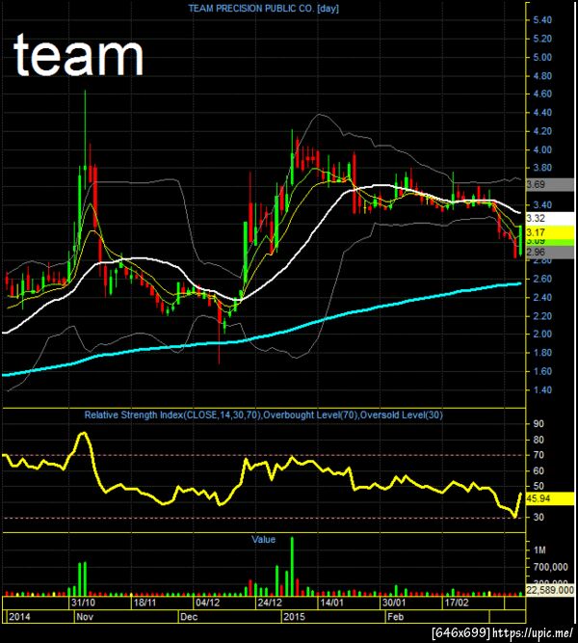Click the Dec month label on time axis

189,617
